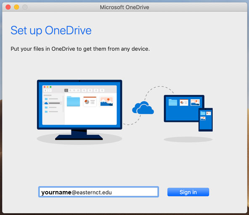The image size is (249, 215).
Task: Click the small cloud icon in illustrated sidebar
Action: coord(46,103)
